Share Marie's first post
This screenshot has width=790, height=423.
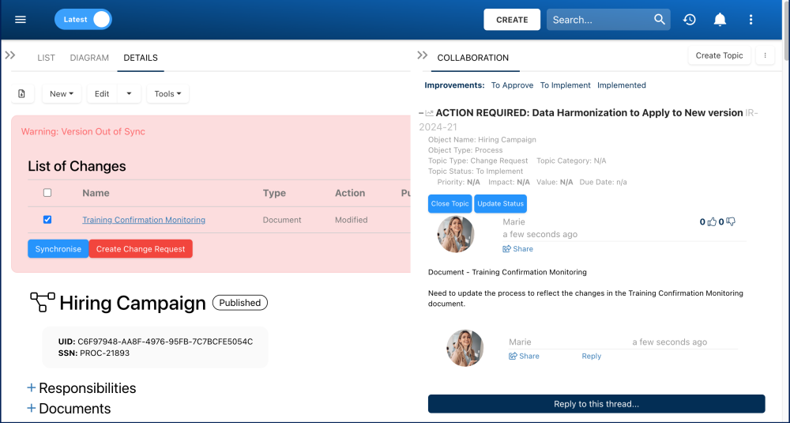pos(518,248)
